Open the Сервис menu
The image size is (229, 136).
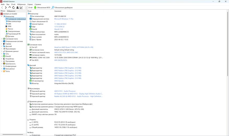(30, 4)
